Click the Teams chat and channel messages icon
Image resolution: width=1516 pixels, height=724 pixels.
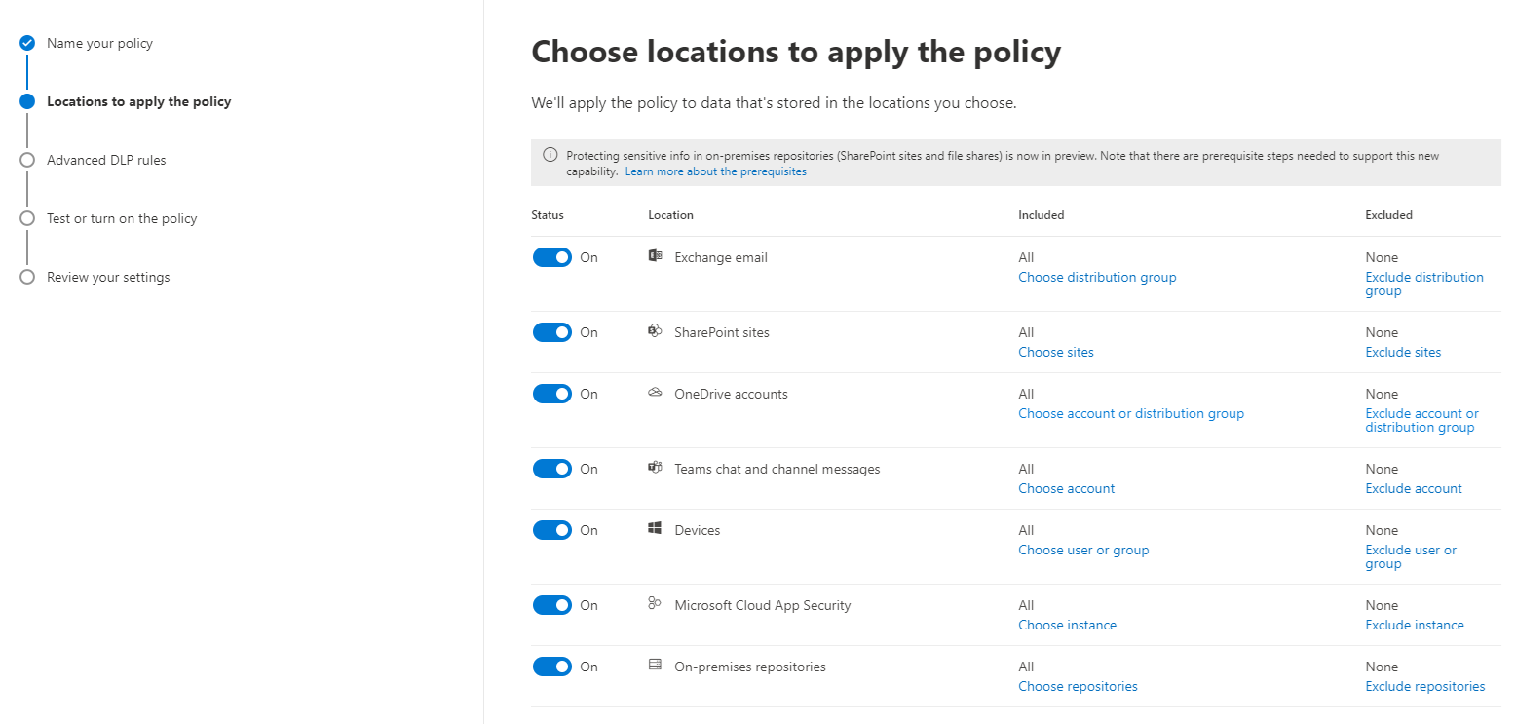[x=656, y=468]
